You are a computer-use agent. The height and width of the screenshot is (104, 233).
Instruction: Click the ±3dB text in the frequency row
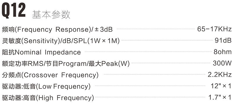[x=104, y=30]
